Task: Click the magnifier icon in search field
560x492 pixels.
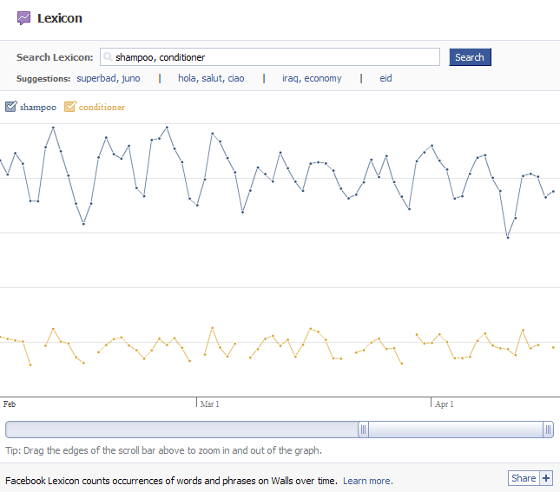Action: 108,56
